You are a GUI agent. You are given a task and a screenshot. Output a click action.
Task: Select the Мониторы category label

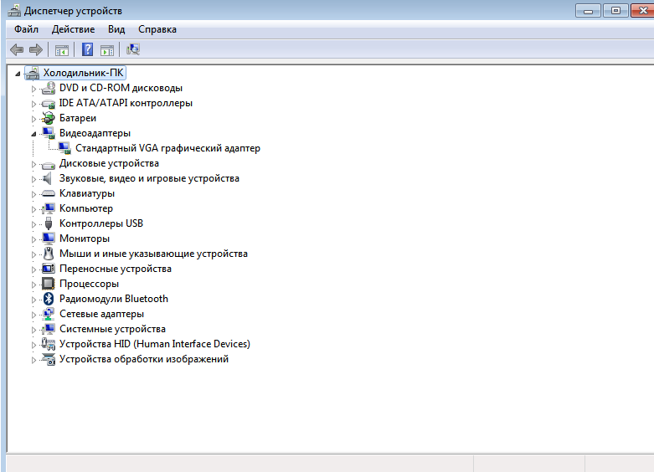point(85,239)
